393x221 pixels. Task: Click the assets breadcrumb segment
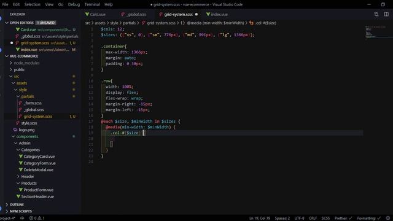[x=100, y=23]
